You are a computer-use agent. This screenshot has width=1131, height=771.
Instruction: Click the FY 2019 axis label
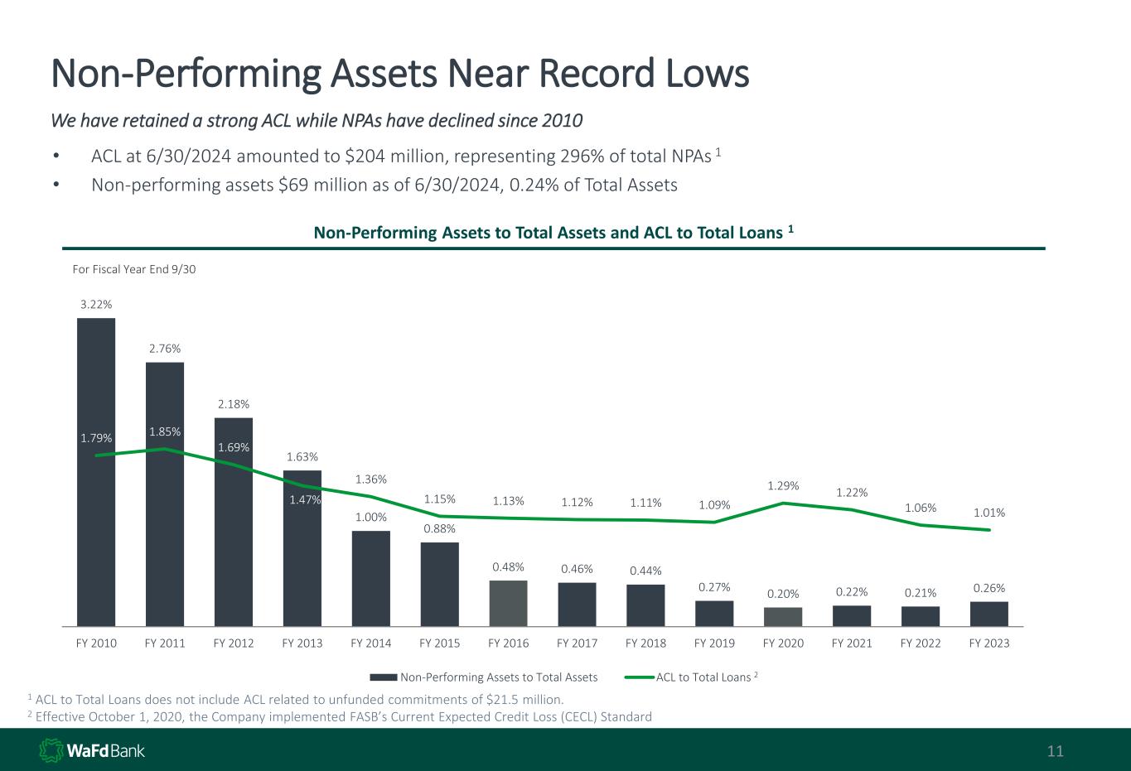pyautogui.click(x=714, y=643)
